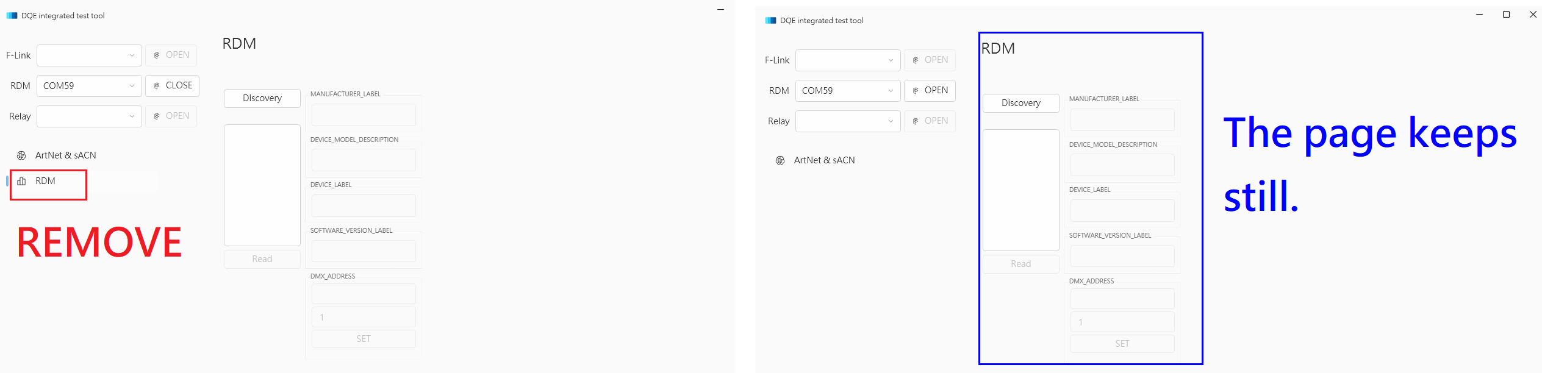The width and height of the screenshot is (1542, 373).
Task: Expand the Relay port selector
Action: click(x=88, y=116)
